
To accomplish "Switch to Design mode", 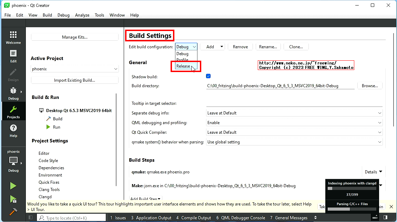I will point(13,74).
